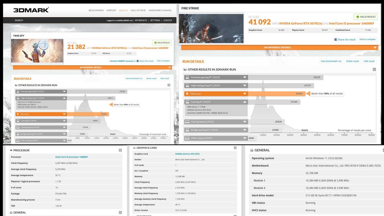Collapse General section below Processor

click(x=120, y=213)
